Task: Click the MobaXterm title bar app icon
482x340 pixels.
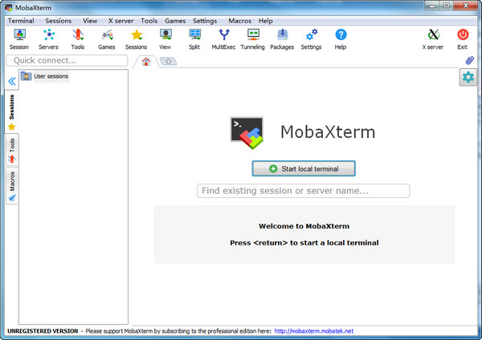Action: (x=9, y=8)
